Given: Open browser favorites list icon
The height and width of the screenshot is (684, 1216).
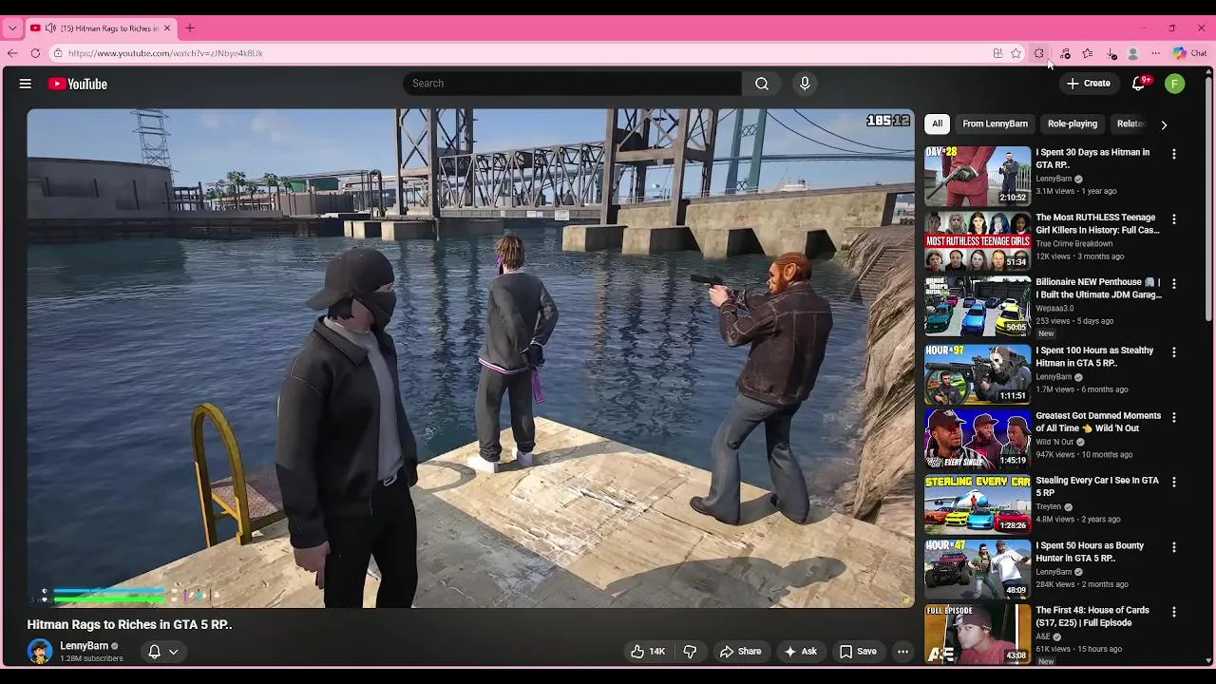Looking at the screenshot, I should (x=1088, y=53).
